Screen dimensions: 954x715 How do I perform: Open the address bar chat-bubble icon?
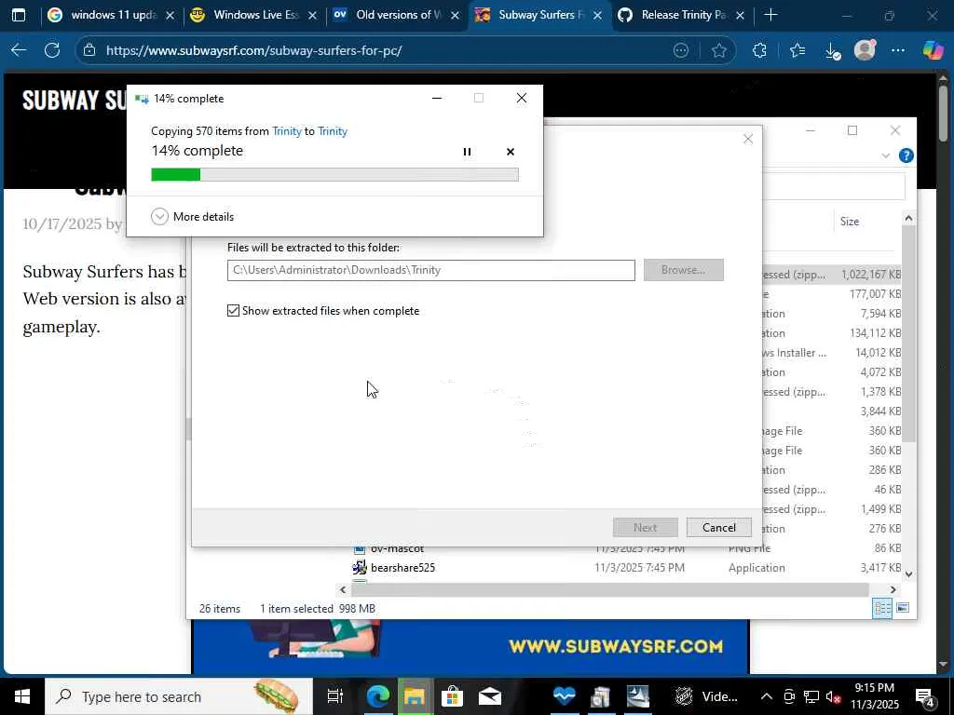681,50
